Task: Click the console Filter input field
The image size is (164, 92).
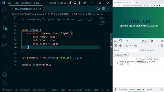Action: click(x=126, y=50)
